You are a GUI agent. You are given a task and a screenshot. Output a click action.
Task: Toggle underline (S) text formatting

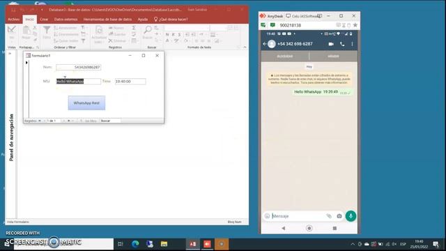(x=179, y=34)
